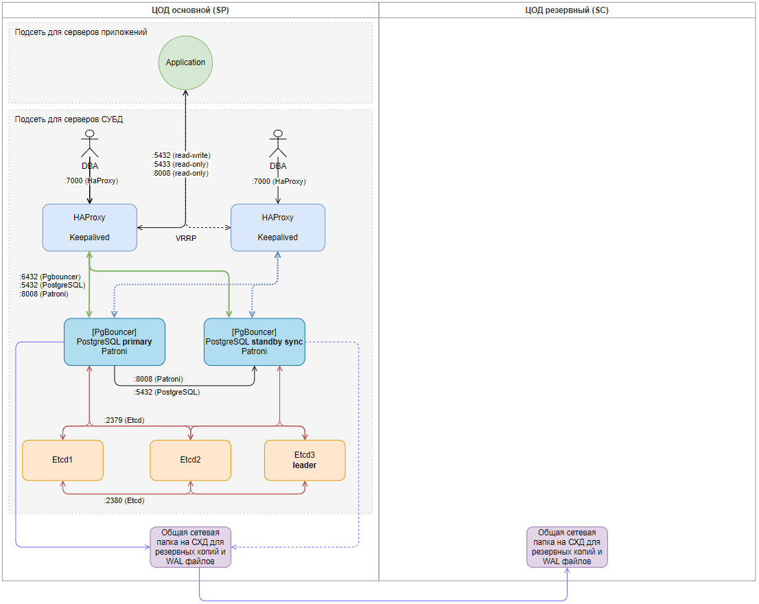Click the Etcd1 node box
The width and height of the screenshot is (759, 604).
point(62,460)
